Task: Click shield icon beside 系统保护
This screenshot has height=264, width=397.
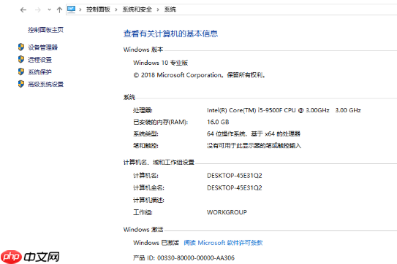Action: pos(21,71)
